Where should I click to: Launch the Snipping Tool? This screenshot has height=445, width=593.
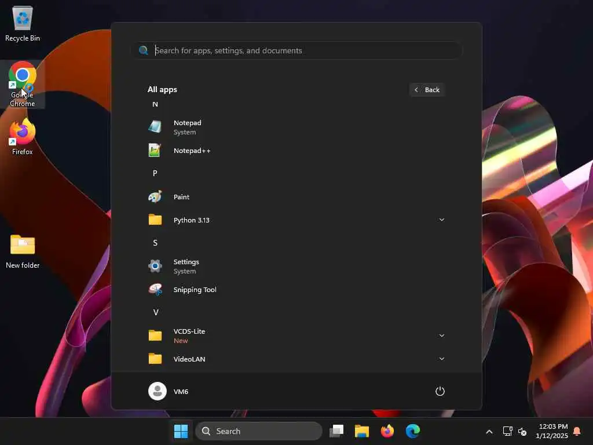tap(296, 290)
